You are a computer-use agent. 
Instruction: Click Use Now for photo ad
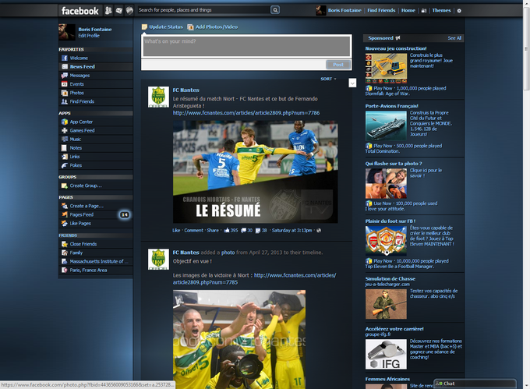[382, 203]
